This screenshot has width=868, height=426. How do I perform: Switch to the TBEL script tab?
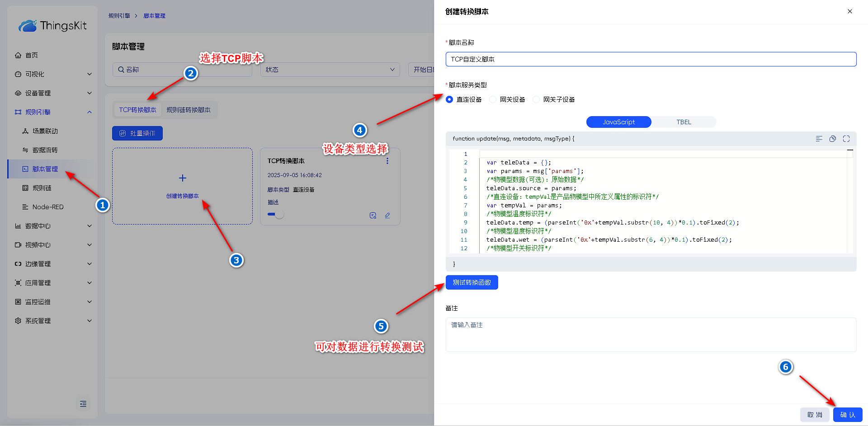point(684,122)
